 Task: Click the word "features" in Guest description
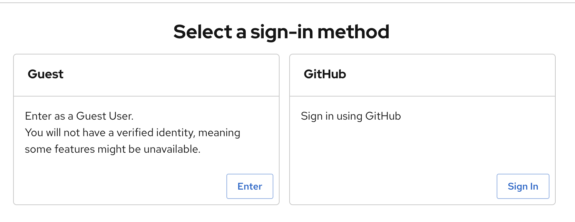pyautogui.click(x=75, y=149)
